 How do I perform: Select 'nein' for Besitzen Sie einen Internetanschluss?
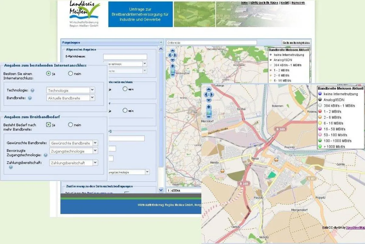pyautogui.click(x=71, y=74)
